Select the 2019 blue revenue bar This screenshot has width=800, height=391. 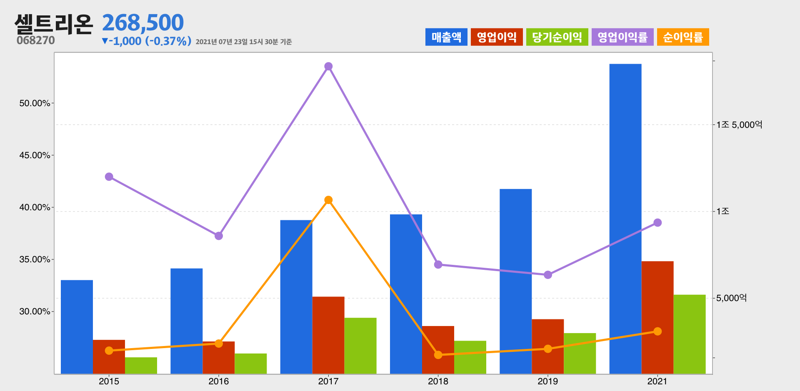click(516, 281)
